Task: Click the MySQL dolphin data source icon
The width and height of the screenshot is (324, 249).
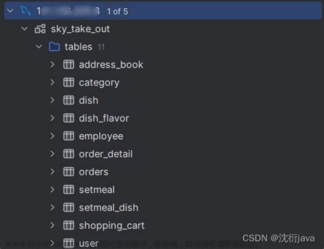Action: coord(25,11)
